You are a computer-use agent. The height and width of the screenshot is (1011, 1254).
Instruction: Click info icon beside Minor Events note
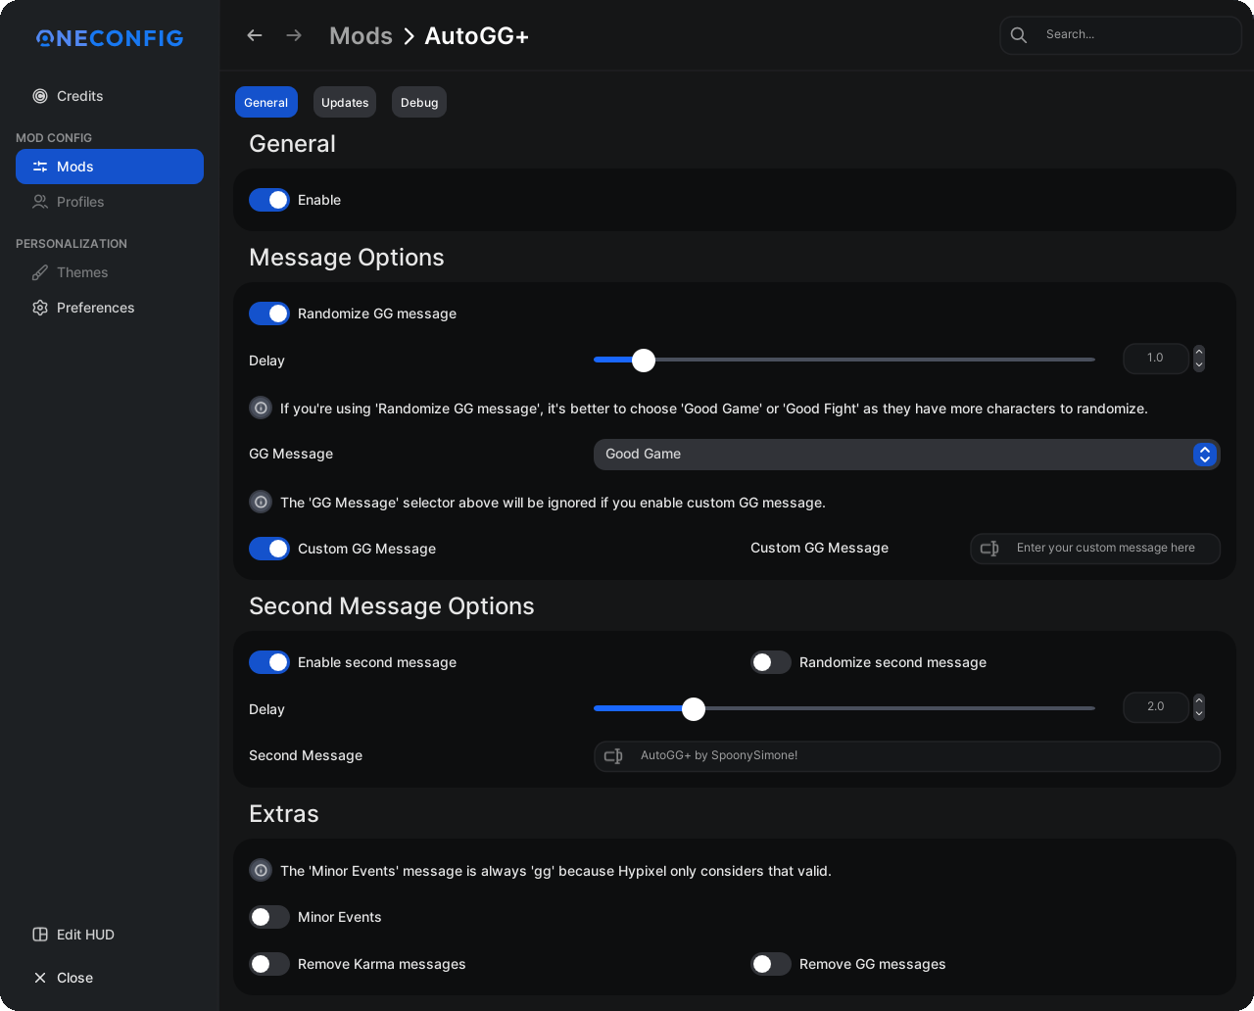[261, 870]
